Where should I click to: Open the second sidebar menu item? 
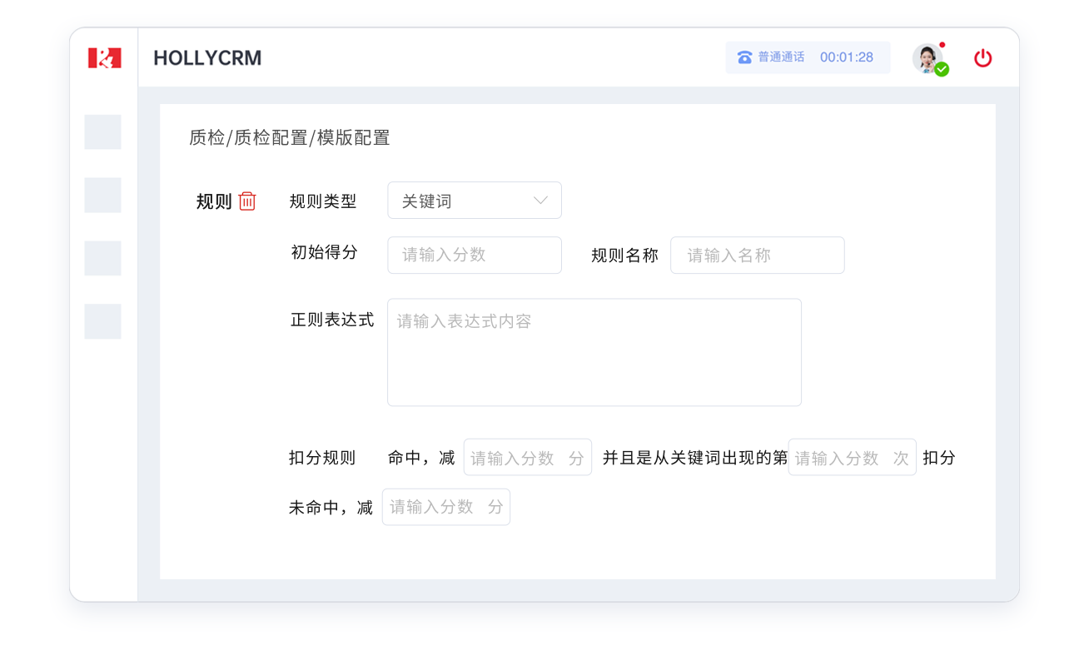click(x=102, y=196)
